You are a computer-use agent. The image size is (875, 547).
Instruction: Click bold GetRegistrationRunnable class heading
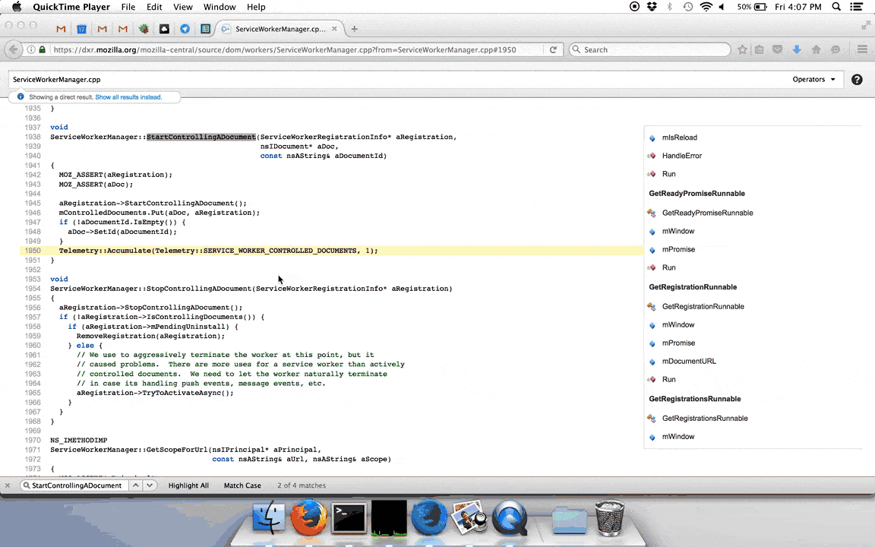(x=693, y=287)
